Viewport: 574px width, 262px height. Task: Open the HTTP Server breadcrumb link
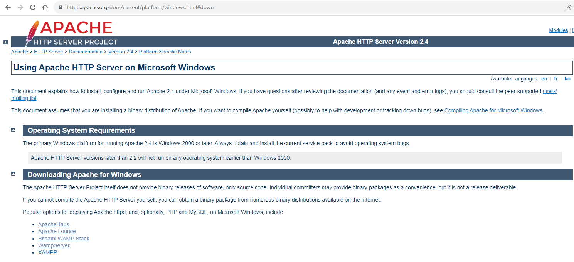pos(49,52)
